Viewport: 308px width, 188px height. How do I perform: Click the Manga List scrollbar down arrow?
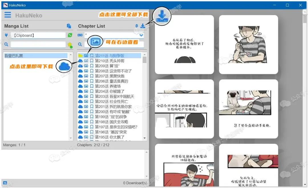pos(71,138)
